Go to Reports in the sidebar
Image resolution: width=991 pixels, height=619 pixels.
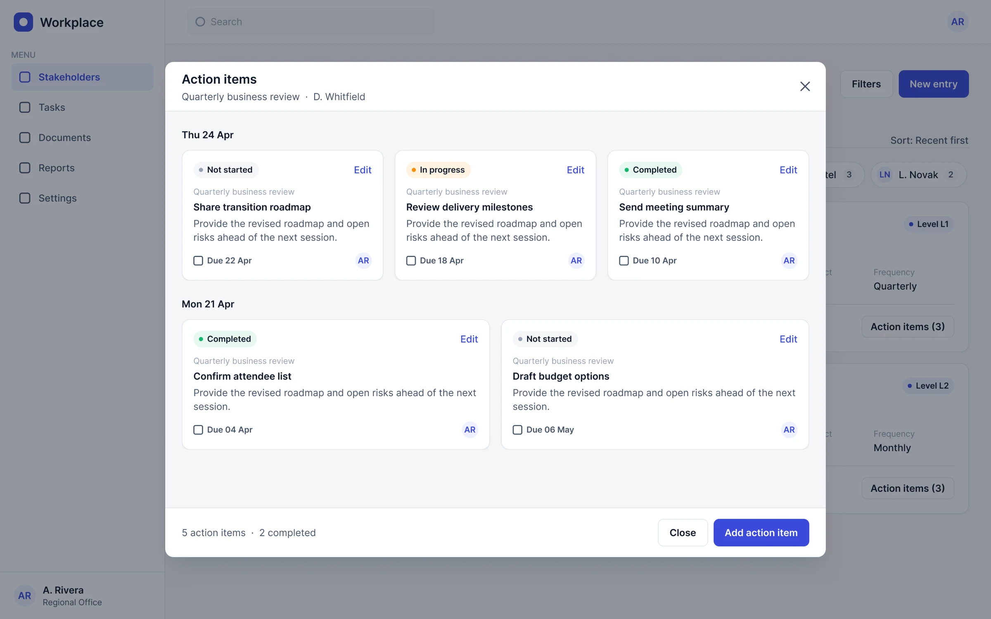[x=82, y=168]
